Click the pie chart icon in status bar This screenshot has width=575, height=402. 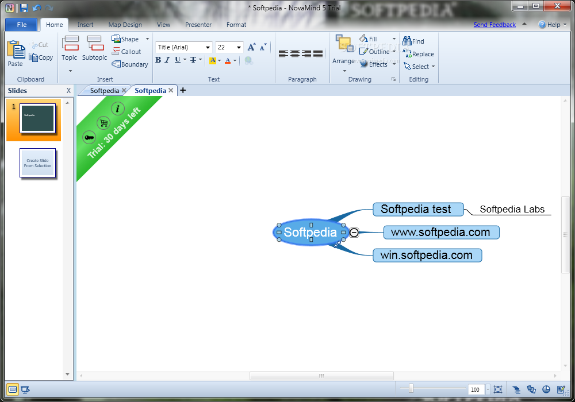pyautogui.click(x=546, y=389)
